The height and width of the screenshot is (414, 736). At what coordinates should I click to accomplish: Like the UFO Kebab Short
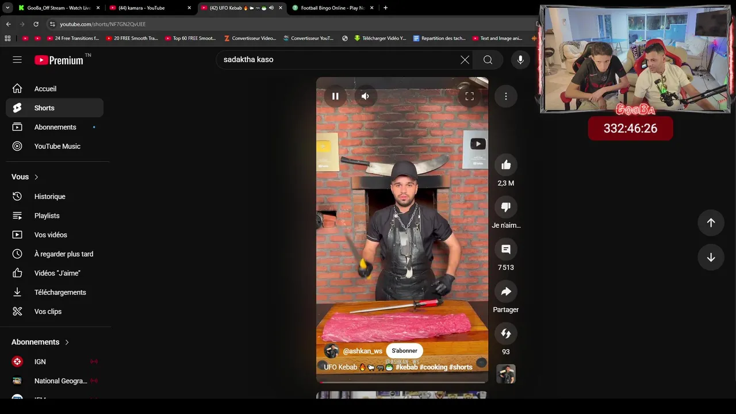pos(506,166)
